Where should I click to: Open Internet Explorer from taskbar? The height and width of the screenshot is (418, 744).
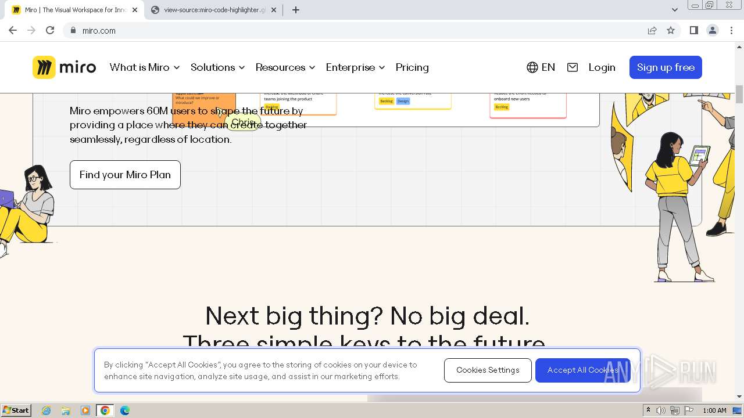(46, 410)
